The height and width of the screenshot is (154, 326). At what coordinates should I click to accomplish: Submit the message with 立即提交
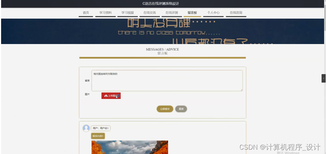pyautogui.click(x=165, y=109)
